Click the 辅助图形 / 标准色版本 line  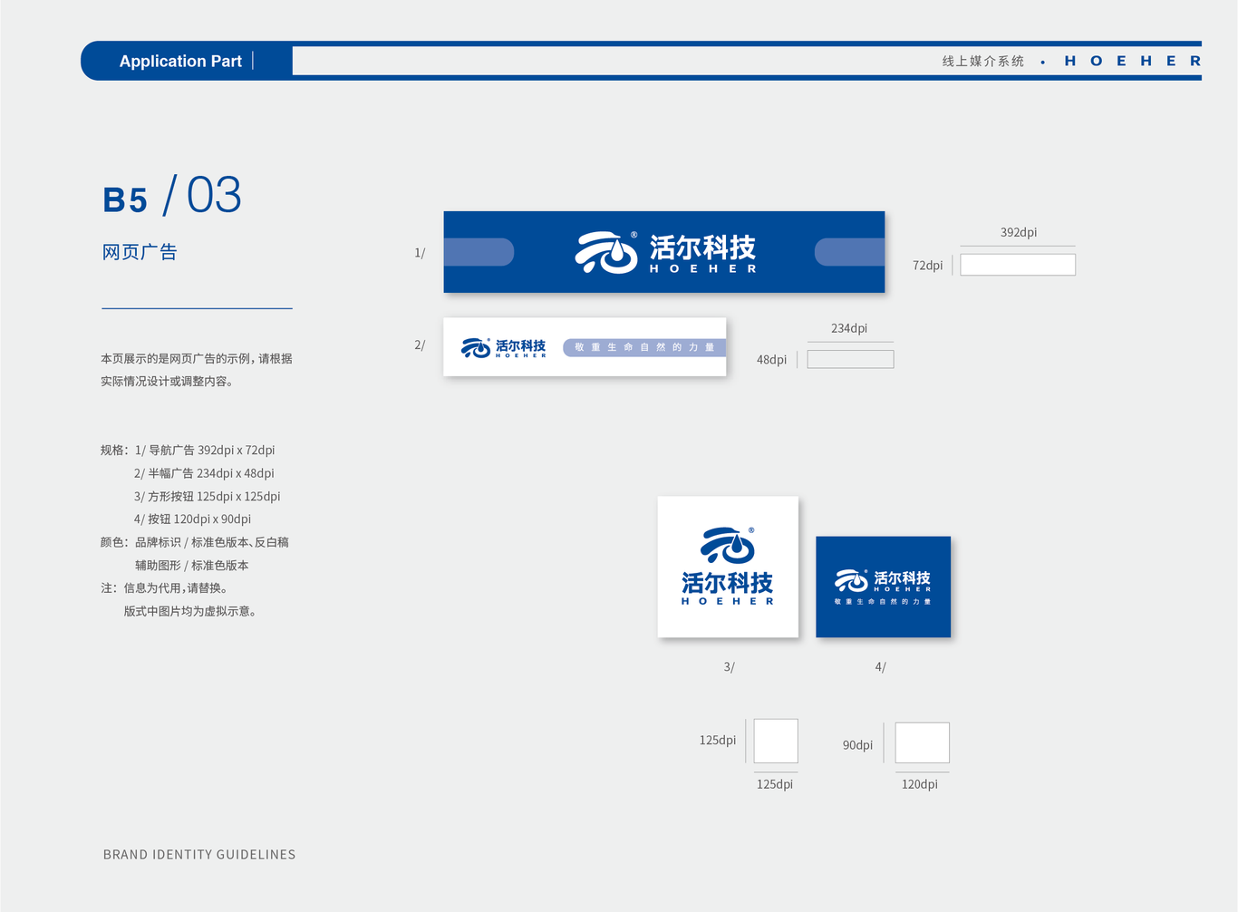(191, 566)
